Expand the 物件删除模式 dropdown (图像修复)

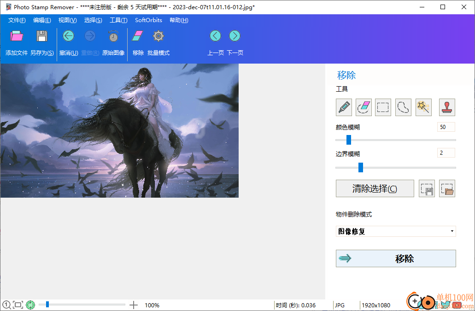pos(396,231)
